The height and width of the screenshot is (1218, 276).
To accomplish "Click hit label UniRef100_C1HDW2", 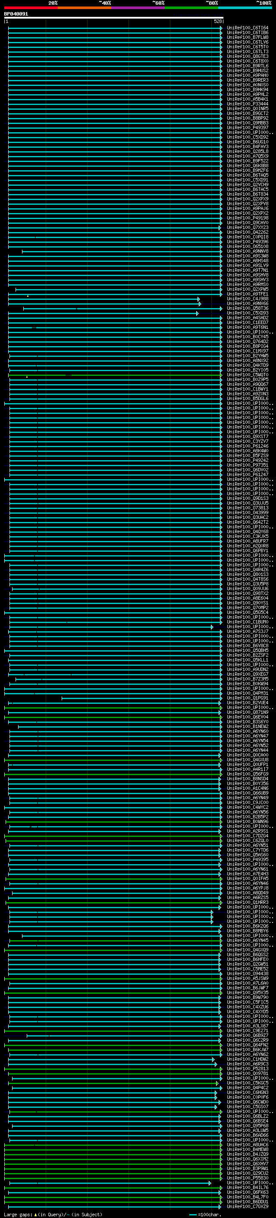I will pyautogui.click(x=247, y=1059).
